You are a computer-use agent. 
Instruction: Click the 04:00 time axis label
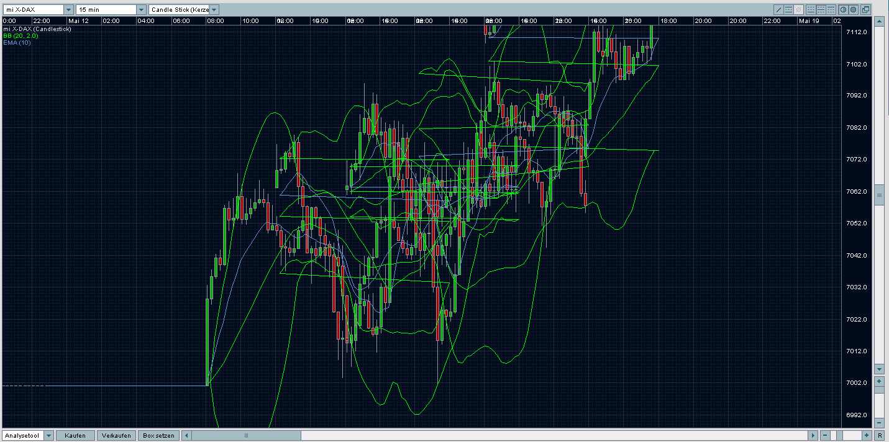click(x=145, y=20)
